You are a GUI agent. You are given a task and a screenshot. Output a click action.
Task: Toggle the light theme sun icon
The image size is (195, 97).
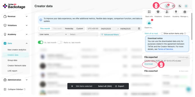point(186,6)
